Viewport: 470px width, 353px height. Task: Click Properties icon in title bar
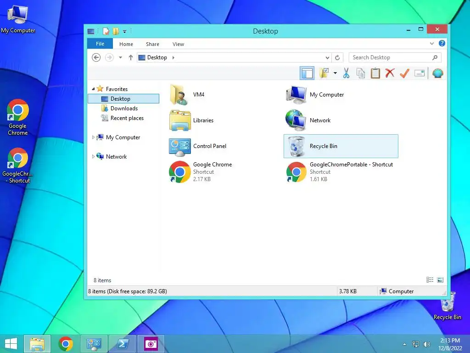[x=106, y=31]
